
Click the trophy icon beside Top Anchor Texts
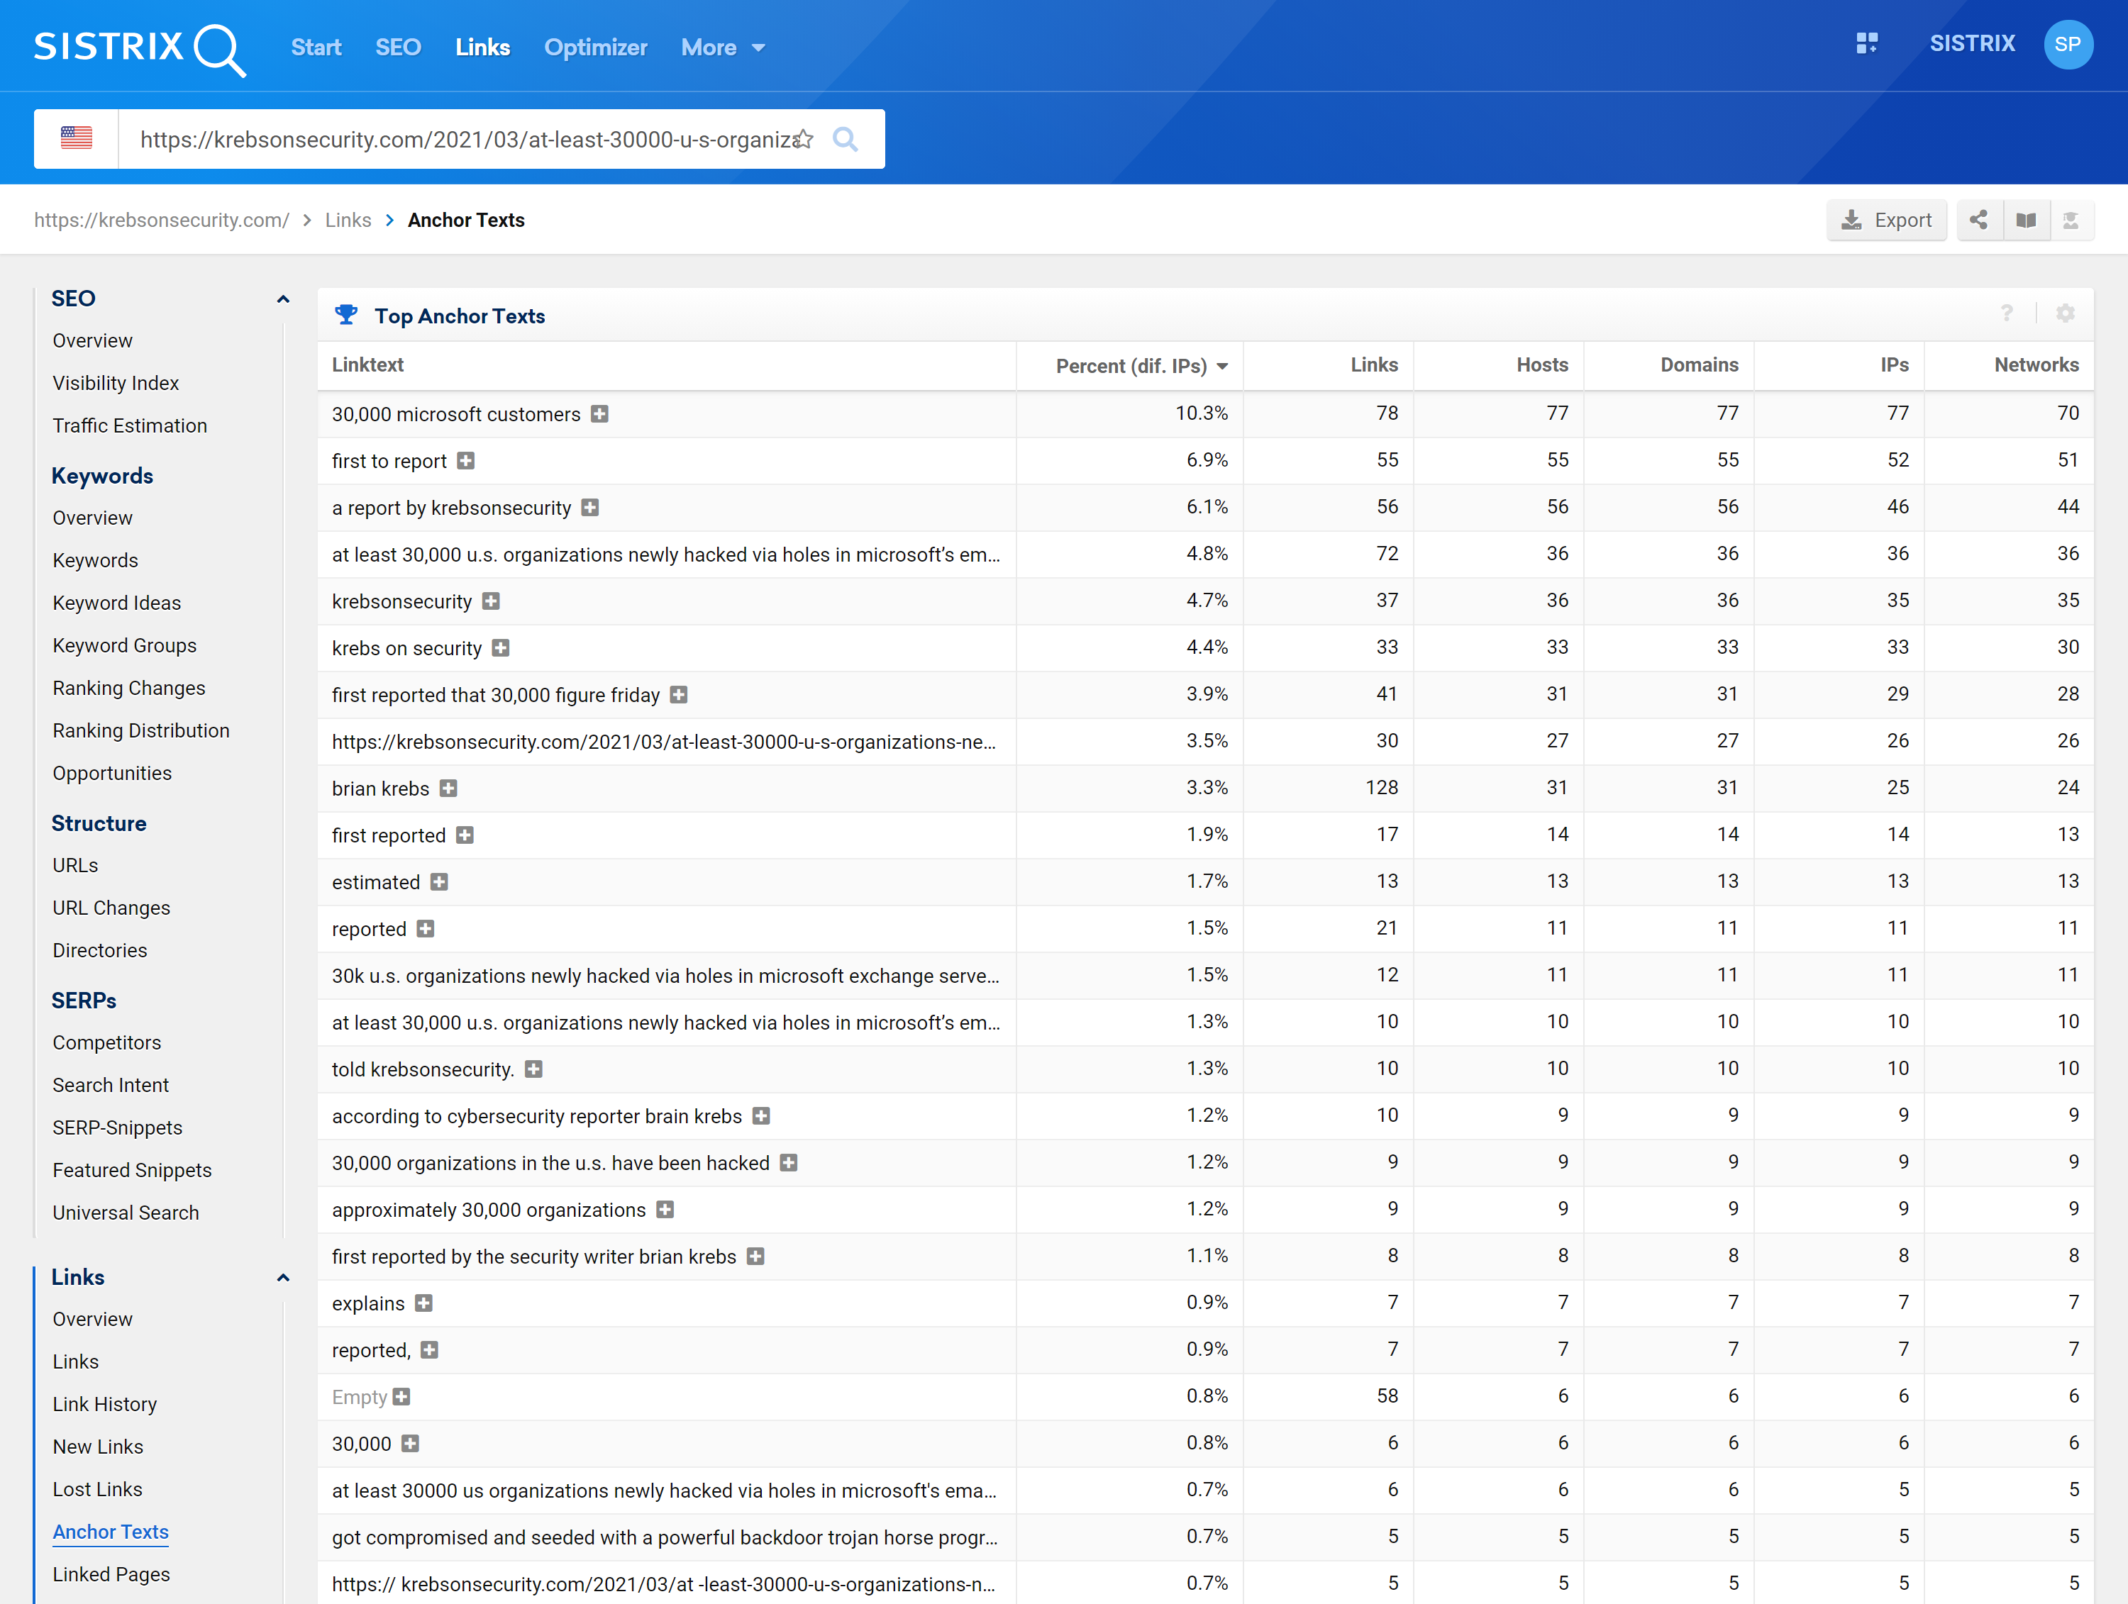(345, 314)
